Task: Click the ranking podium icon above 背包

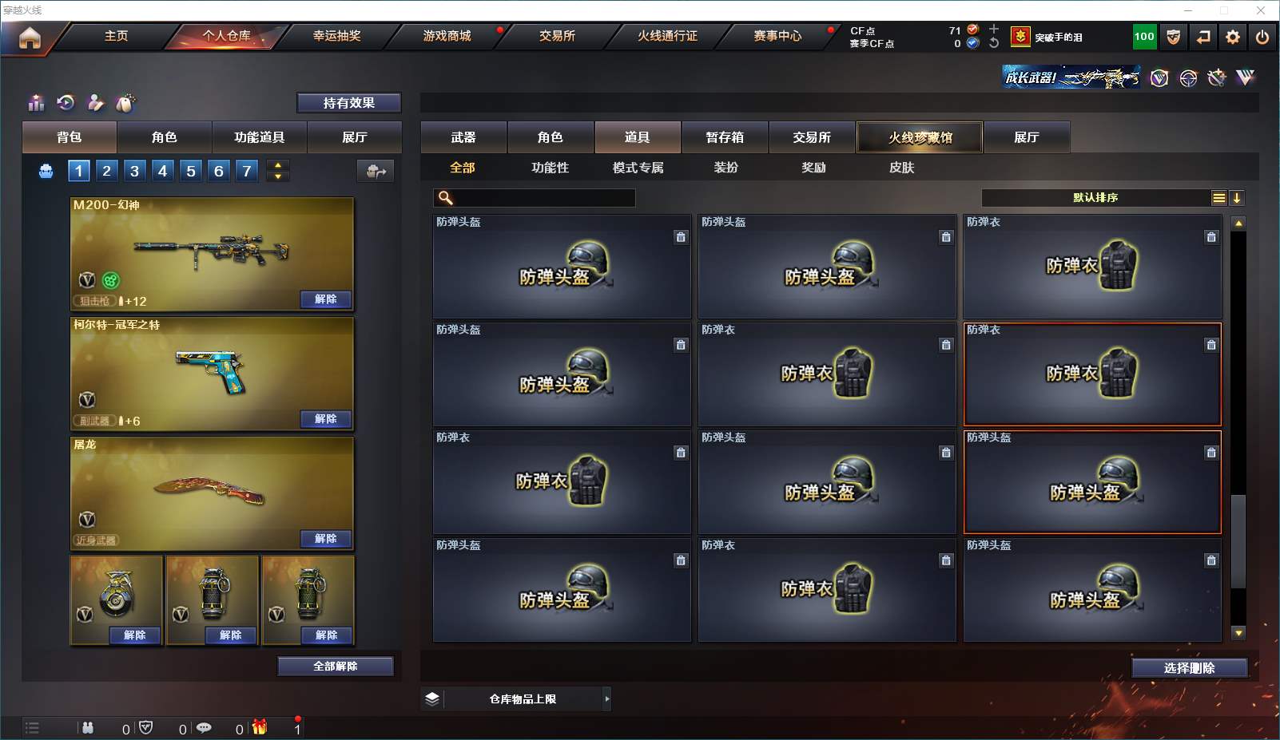Action: click(36, 102)
